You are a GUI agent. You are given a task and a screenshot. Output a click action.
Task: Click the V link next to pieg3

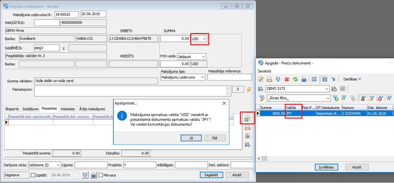[x=64, y=48]
